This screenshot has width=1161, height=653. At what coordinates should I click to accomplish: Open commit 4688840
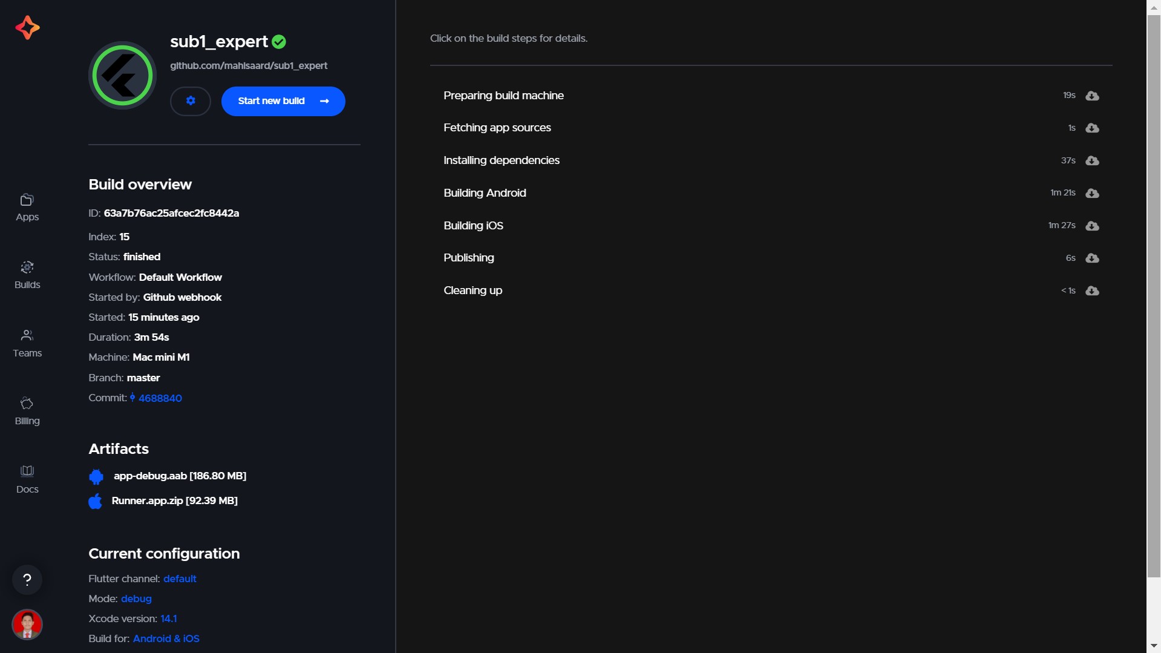click(x=159, y=398)
